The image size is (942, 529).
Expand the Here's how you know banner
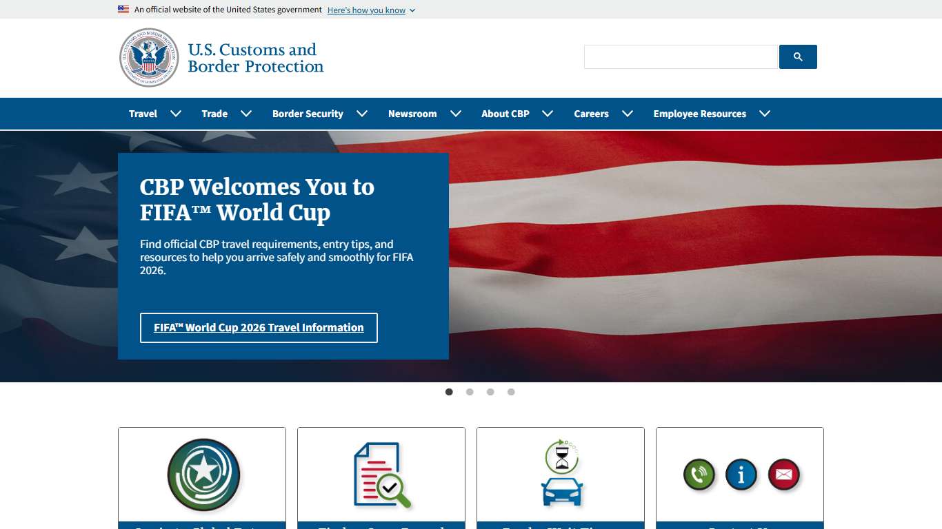click(x=371, y=10)
